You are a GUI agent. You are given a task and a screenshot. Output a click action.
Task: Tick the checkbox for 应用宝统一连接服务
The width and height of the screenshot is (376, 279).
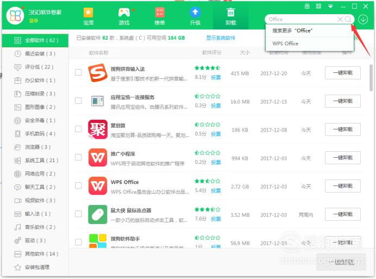pyautogui.click(x=78, y=101)
